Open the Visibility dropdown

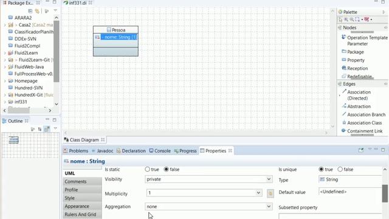(x=269, y=179)
